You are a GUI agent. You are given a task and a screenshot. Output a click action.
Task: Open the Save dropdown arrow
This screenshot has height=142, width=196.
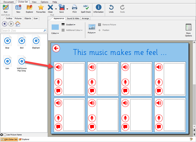67,9
